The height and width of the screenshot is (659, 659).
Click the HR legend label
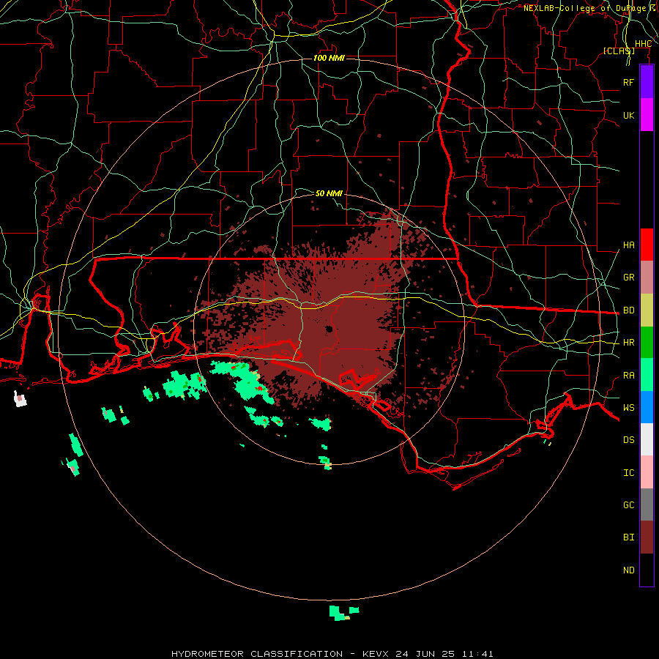click(628, 343)
